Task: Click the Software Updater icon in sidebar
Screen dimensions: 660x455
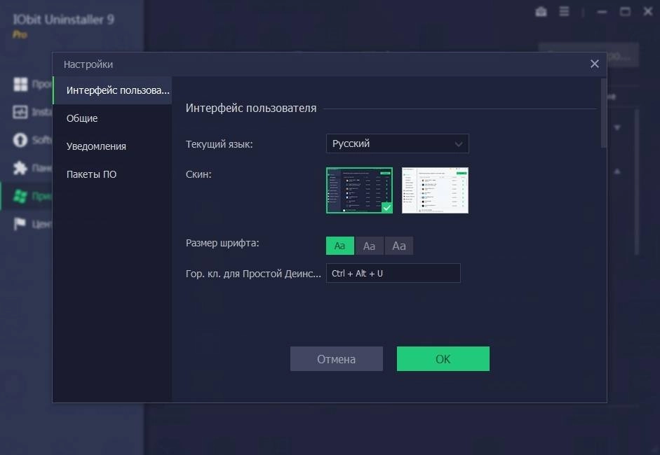Action: tap(20, 140)
